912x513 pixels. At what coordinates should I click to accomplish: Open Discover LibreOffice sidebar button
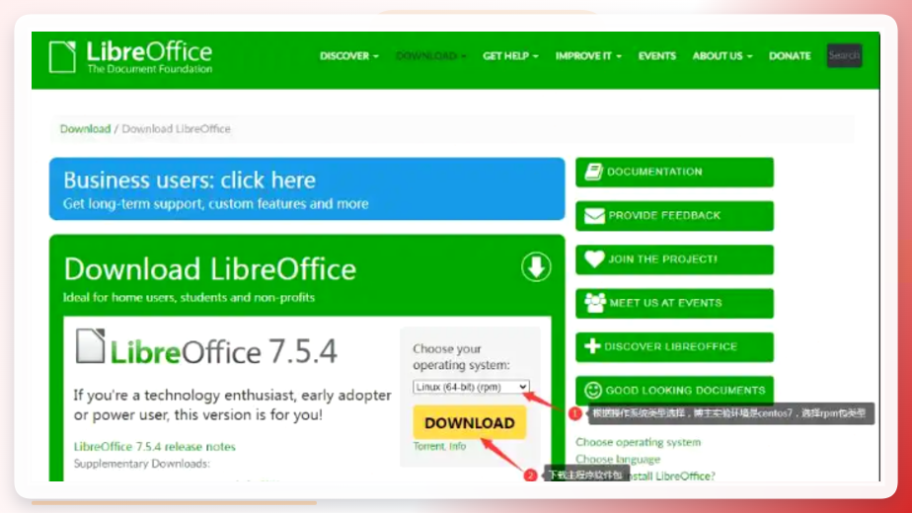click(x=675, y=346)
